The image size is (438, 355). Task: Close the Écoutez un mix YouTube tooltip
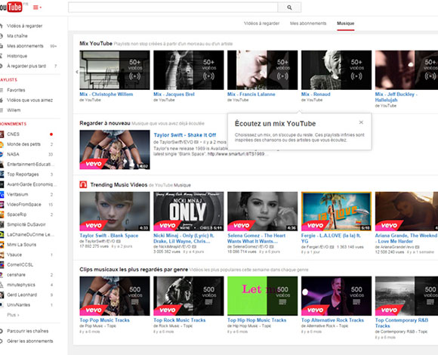[361, 122]
